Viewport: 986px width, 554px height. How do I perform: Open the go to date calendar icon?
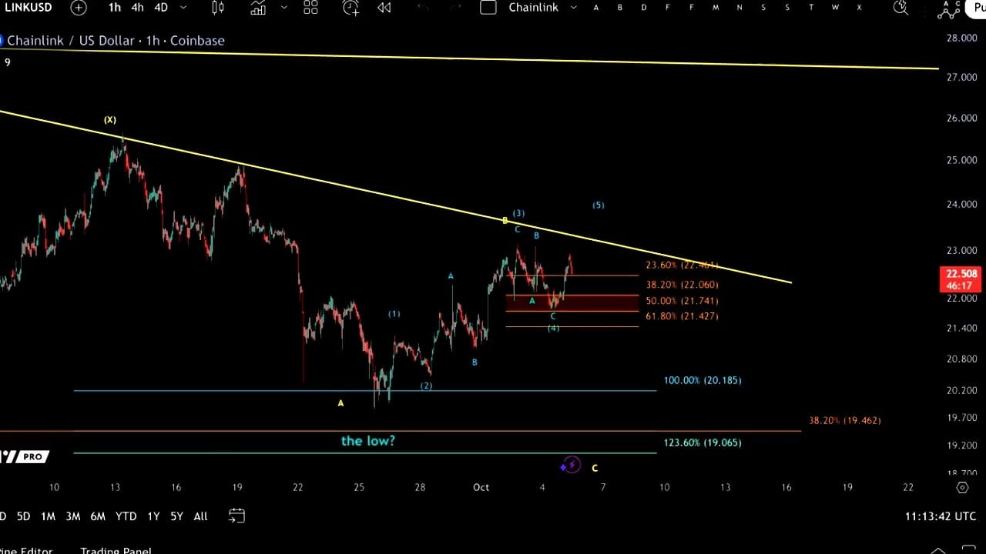[236, 516]
